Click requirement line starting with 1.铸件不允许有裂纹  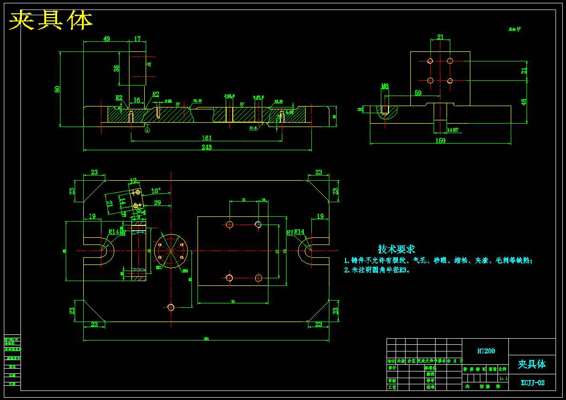pyautogui.click(x=438, y=261)
